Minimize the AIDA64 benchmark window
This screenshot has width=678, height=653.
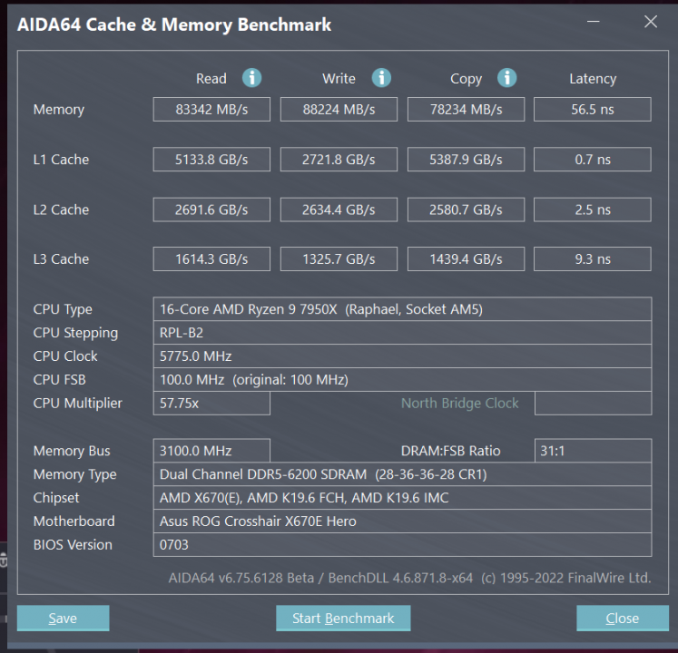click(x=595, y=23)
